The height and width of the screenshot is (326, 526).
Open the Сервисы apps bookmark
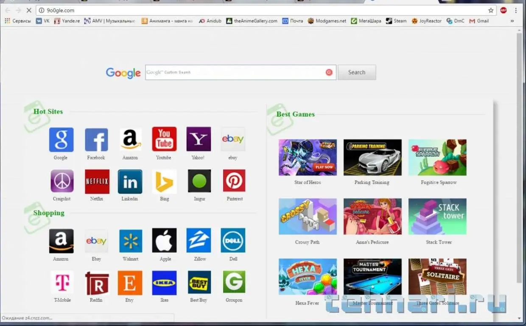[17, 21]
